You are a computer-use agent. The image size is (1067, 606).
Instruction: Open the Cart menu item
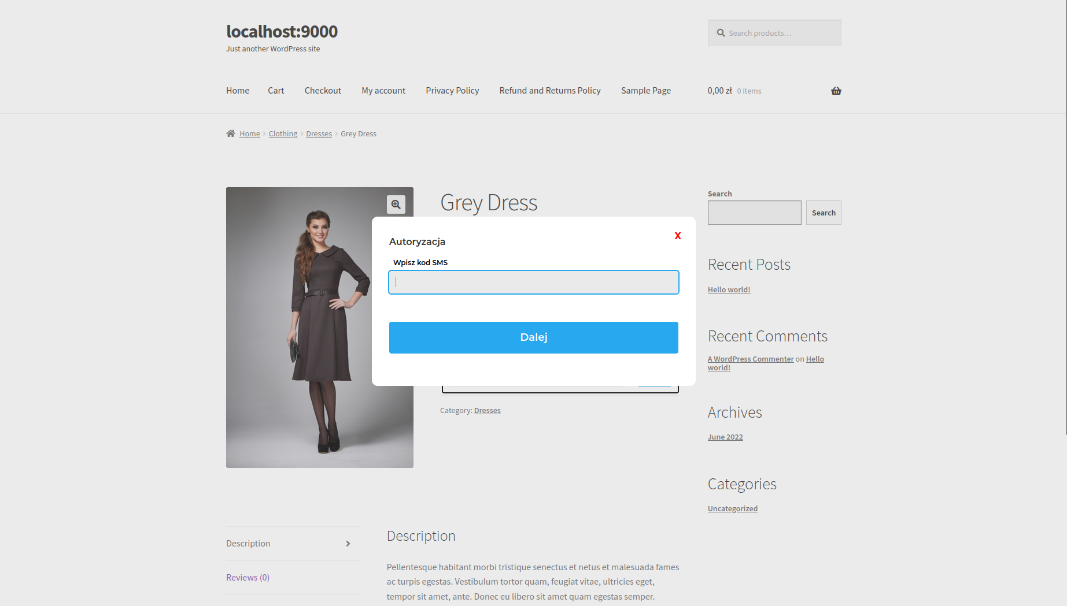point(276,91)
